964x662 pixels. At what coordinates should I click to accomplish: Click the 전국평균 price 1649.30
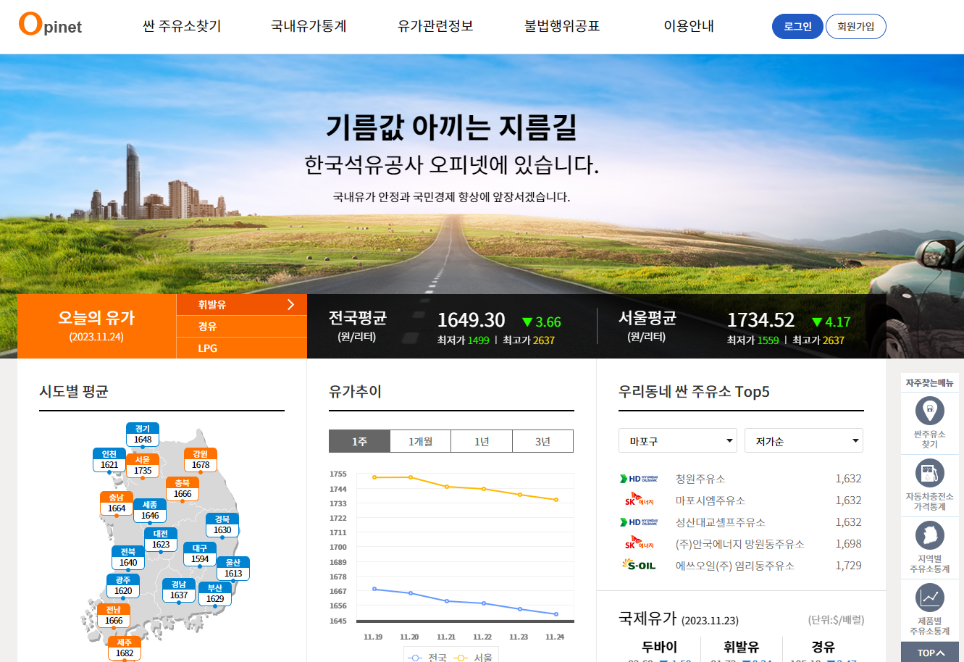[471, 320]
